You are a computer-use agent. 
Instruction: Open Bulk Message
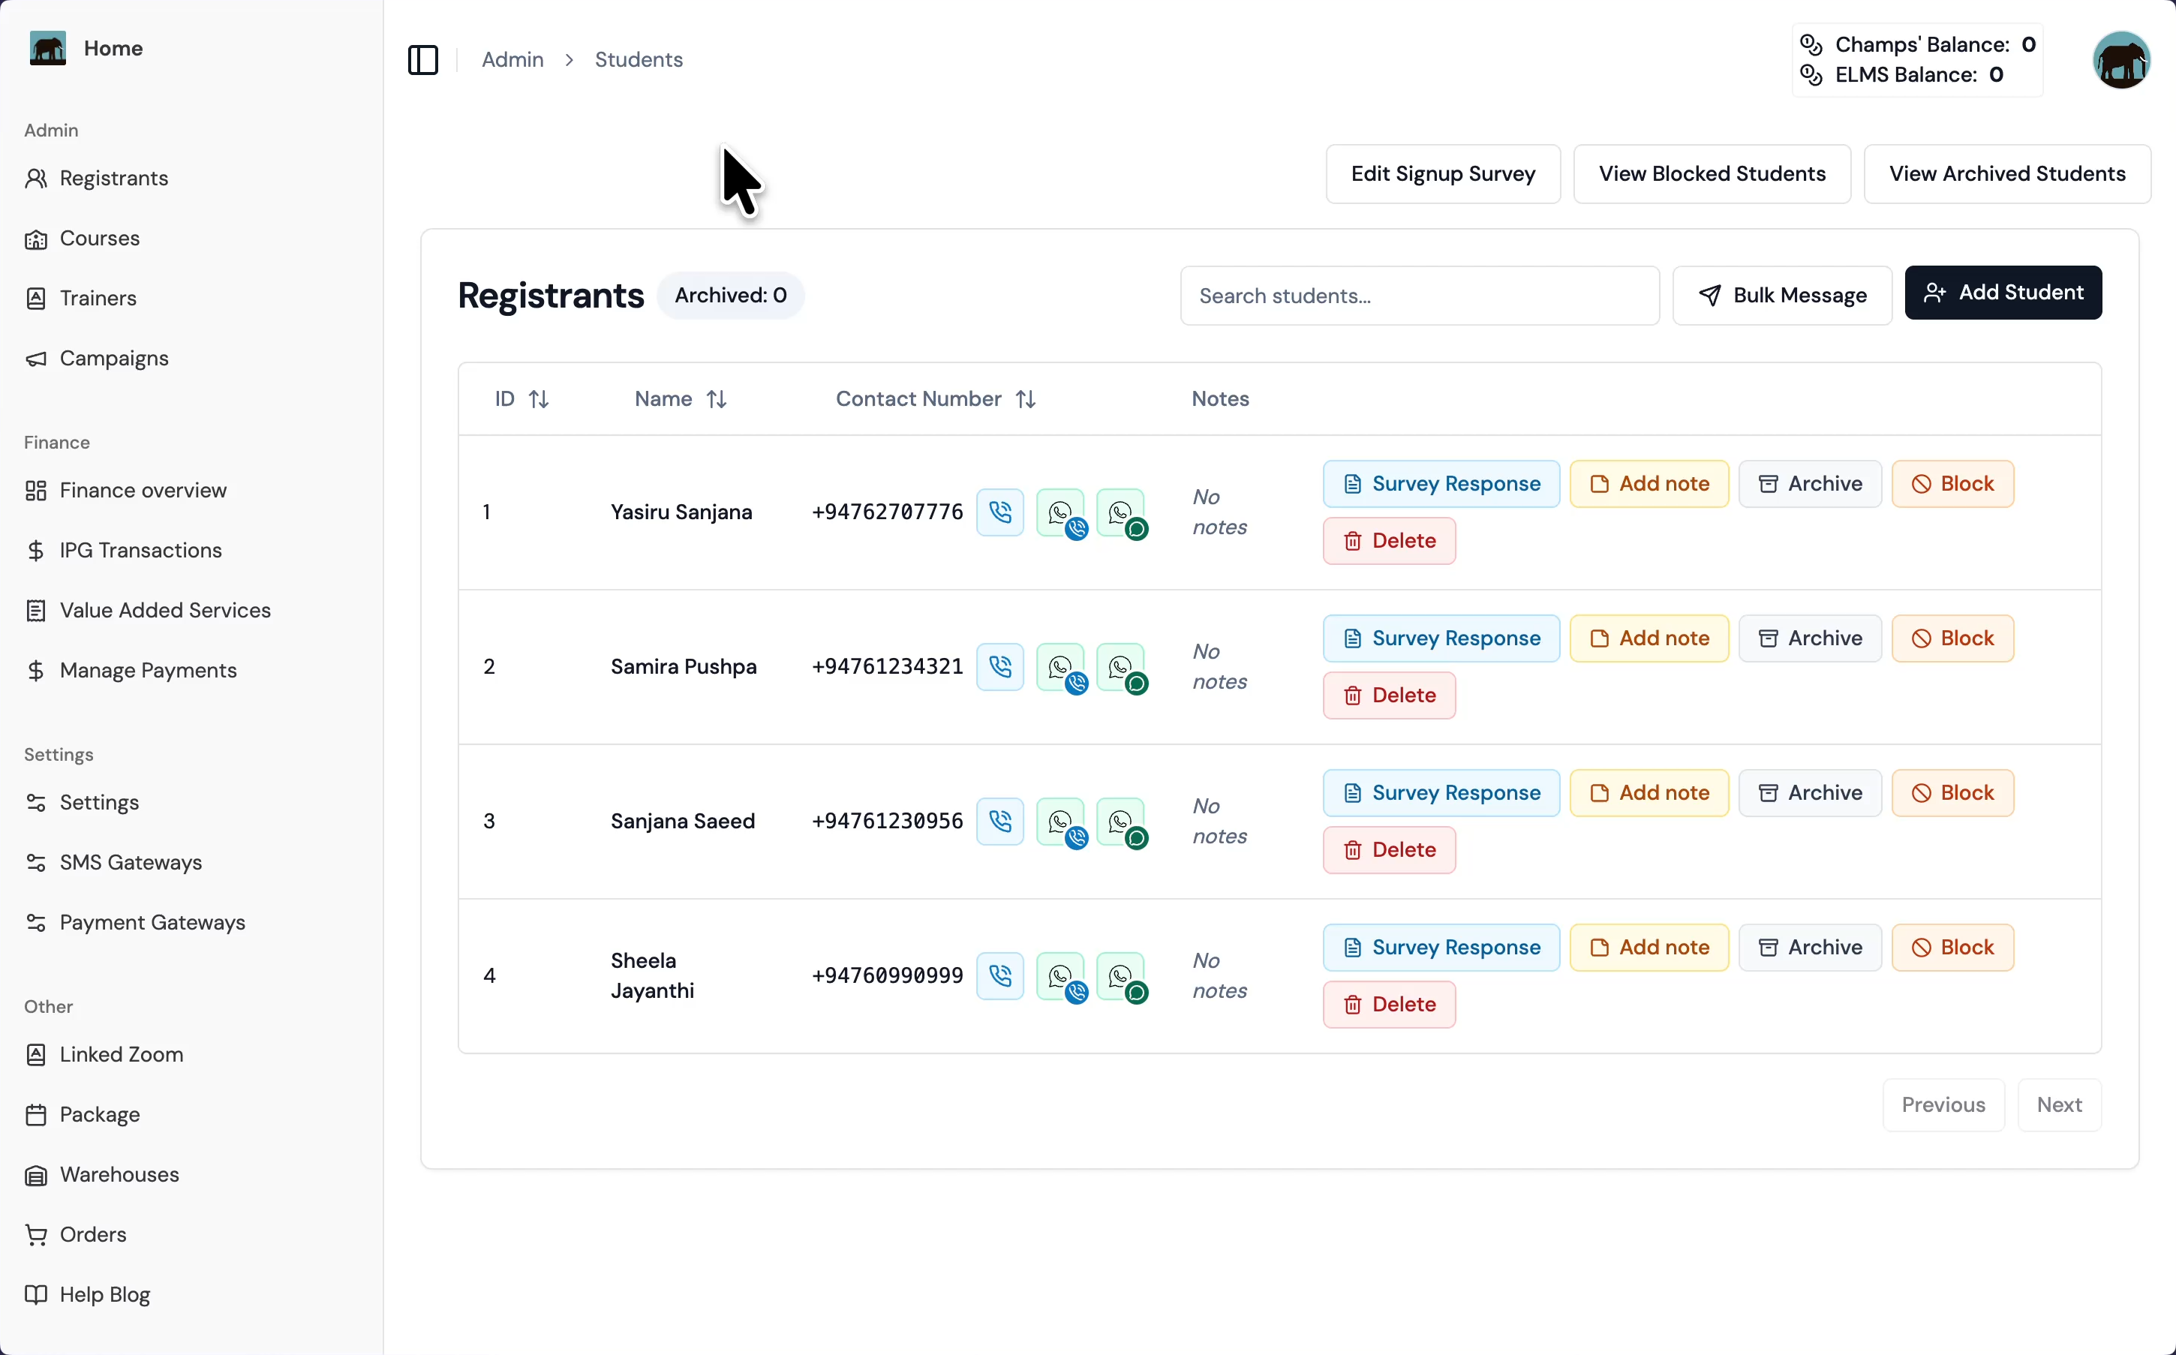click(1781, 296)
